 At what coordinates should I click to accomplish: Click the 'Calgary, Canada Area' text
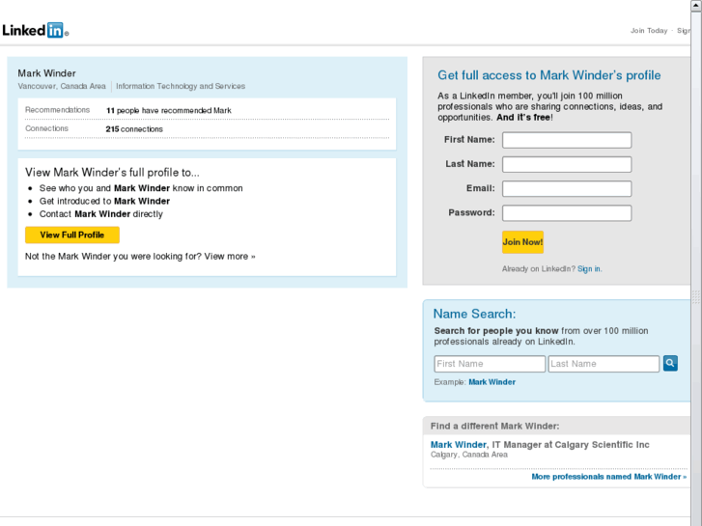469,455
